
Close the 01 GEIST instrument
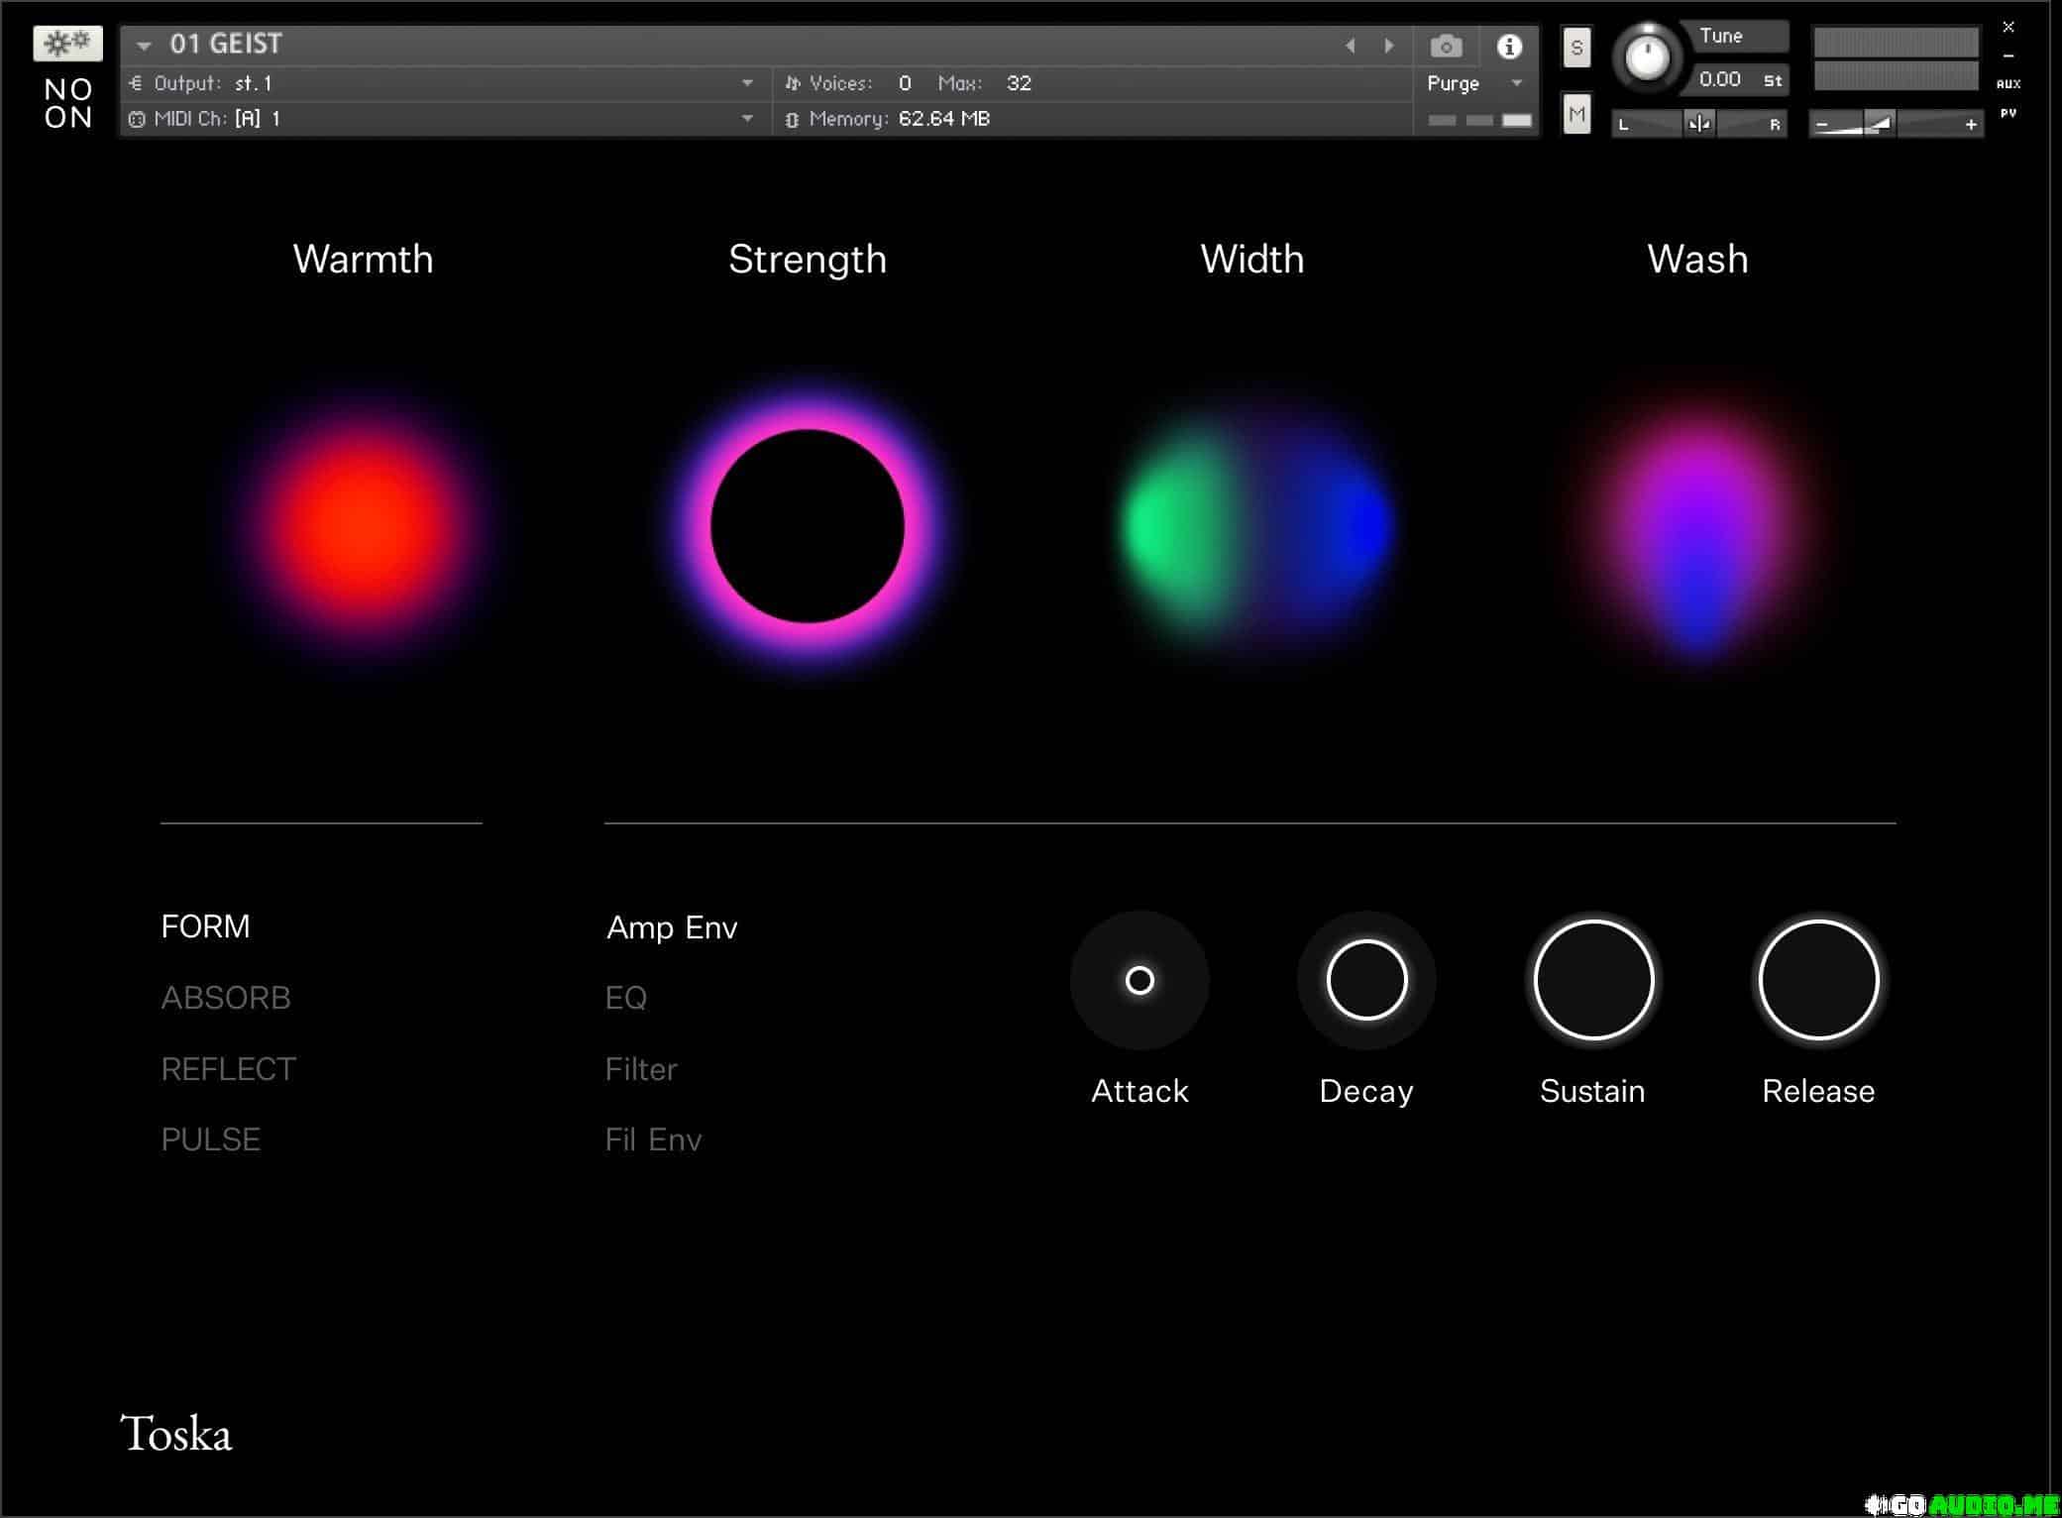(x=2008, y=27)
